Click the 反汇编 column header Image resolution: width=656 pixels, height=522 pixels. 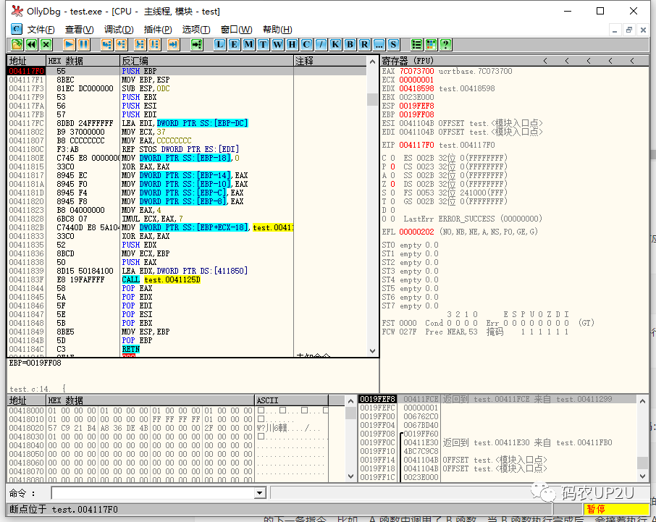pos(207,61)
